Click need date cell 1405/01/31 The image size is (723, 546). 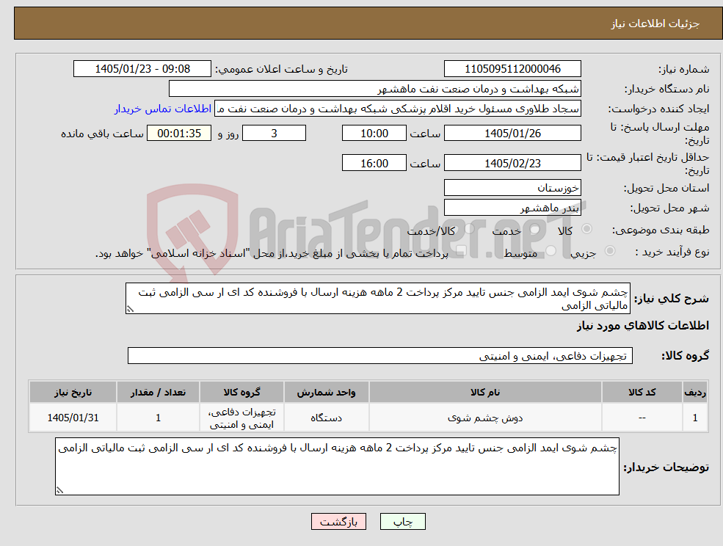pyautogui.click(x=73, y=418)
